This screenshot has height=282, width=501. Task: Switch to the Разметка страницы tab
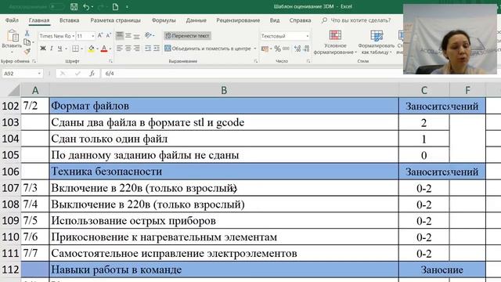115,20
